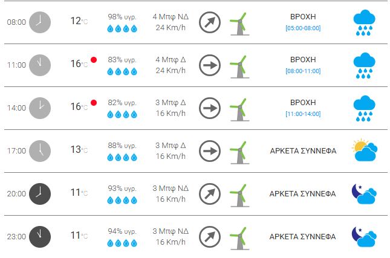Click the humidity droplets at 17:00
Screen dimensions: 390x258
click(122, 157)
